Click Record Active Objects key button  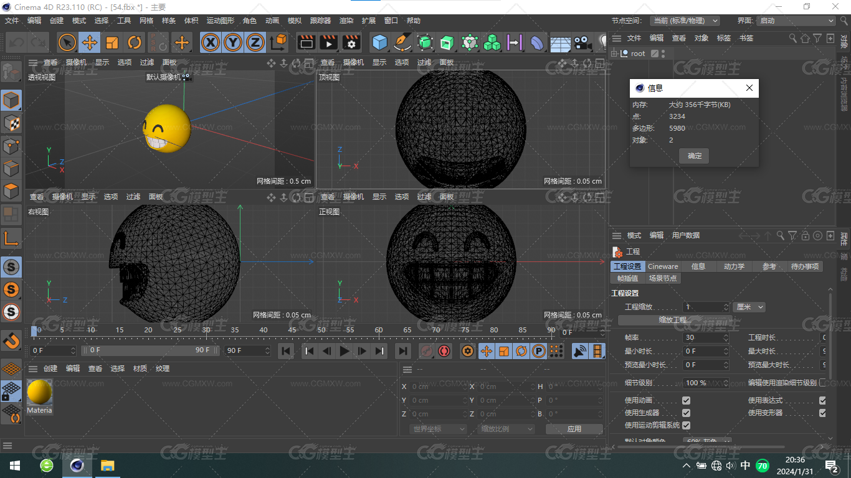[x=427, y=351]
